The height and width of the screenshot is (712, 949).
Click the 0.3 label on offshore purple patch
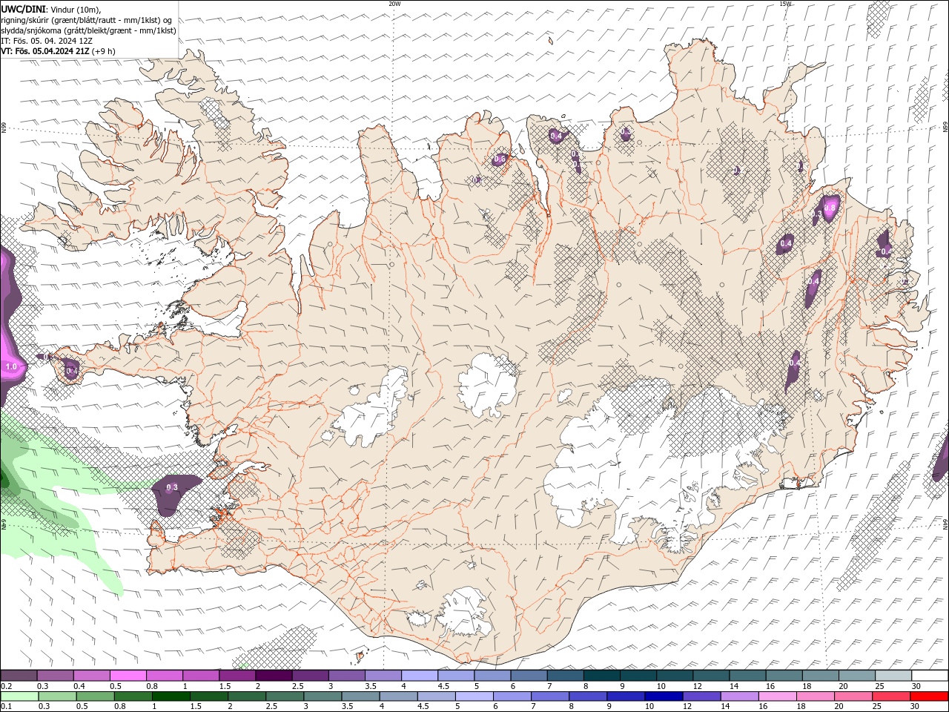point(172,487)
